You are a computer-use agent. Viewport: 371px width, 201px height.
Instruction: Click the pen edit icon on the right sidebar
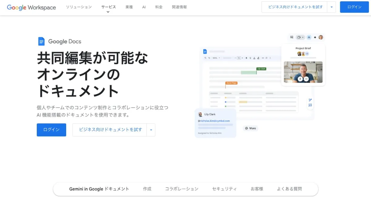point(310,100)
